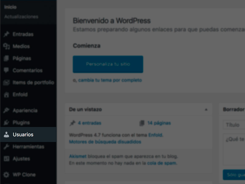Open Actualizaciones submenu item
This screenshot has width=245, height=184.
(21, 17)
